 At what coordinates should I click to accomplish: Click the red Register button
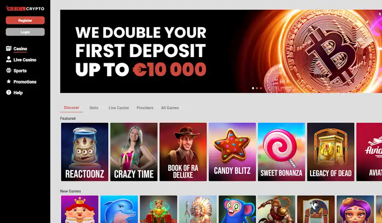tap(25, 20)
